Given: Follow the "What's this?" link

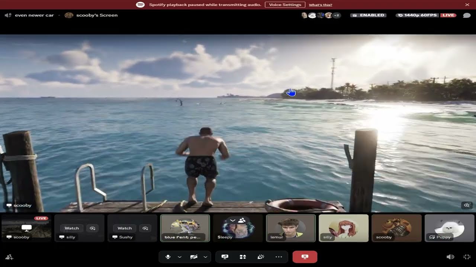Looking at the screenshot, I should pos(320,5).
